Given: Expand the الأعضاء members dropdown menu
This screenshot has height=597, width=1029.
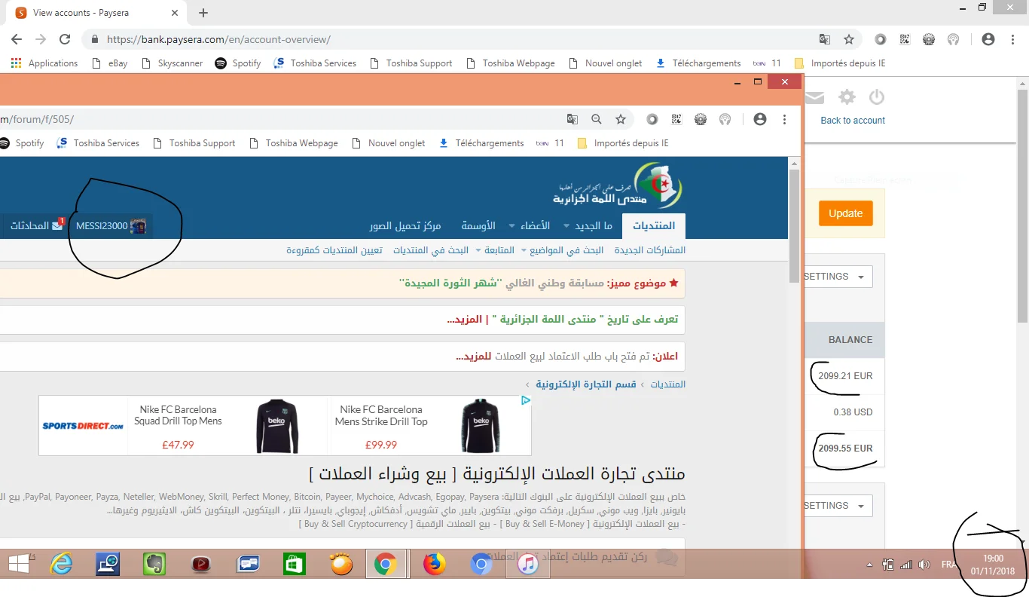Looking at the screenshot, I should [529, 226].
